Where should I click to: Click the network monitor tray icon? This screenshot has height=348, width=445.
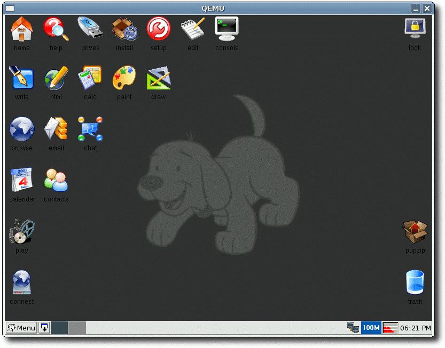pos(353,328)
